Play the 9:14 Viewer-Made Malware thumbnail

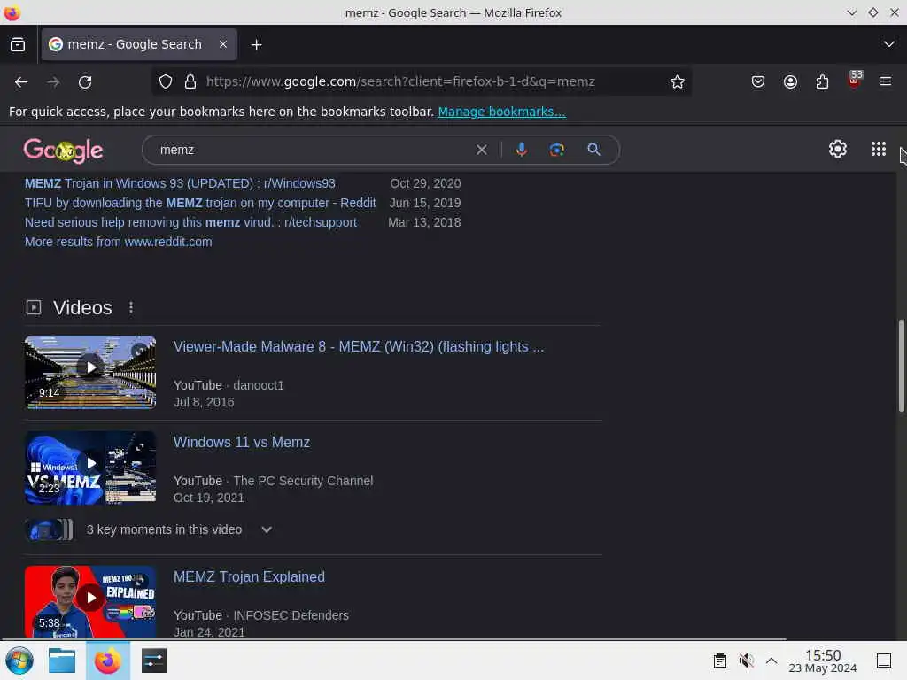[x=90, y=373]
